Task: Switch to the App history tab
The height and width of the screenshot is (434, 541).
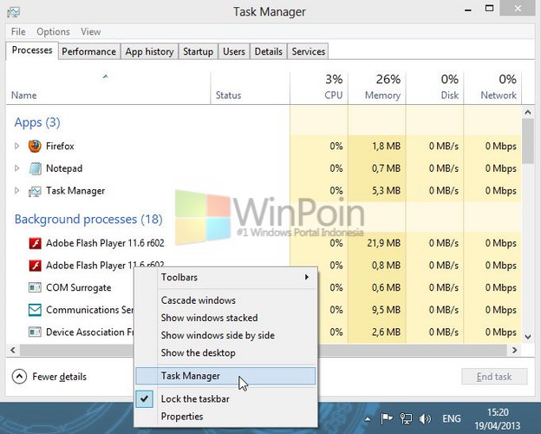Action: point(149,51)
